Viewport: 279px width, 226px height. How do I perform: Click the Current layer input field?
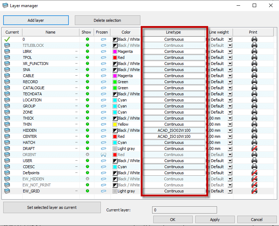coord(185,210)
